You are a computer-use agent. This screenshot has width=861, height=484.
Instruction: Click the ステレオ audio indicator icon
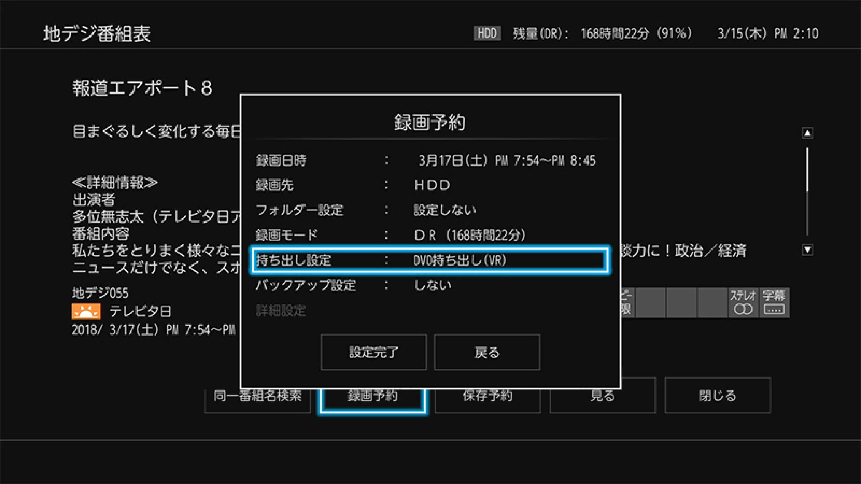[742, 302]
